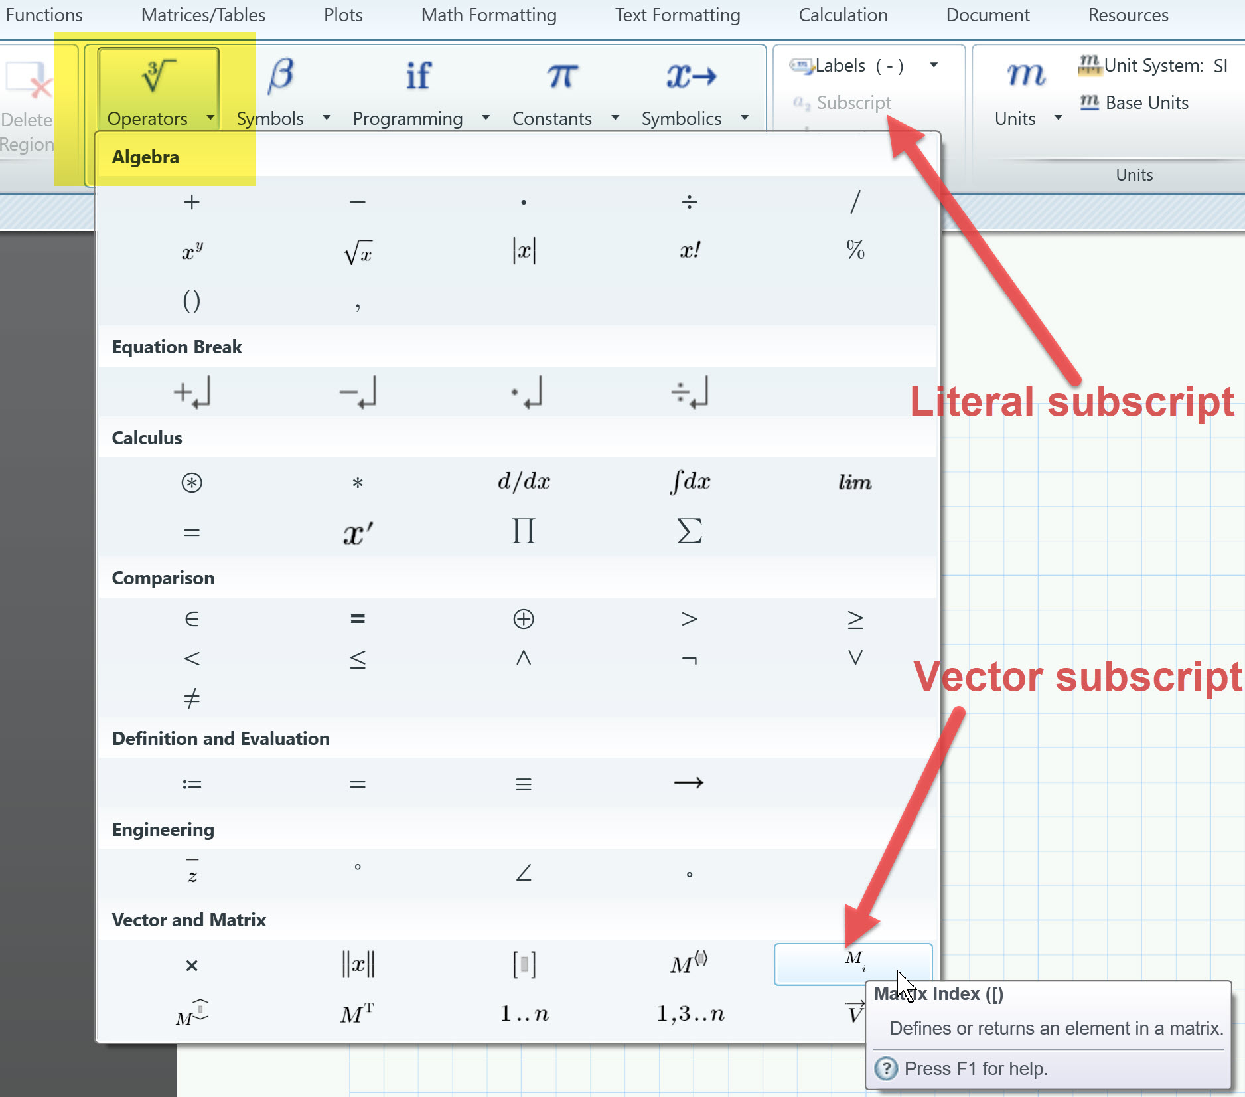Insert the element-of comparison operator
This screenshot has width=1245, height=1097.
pos(192,619)
